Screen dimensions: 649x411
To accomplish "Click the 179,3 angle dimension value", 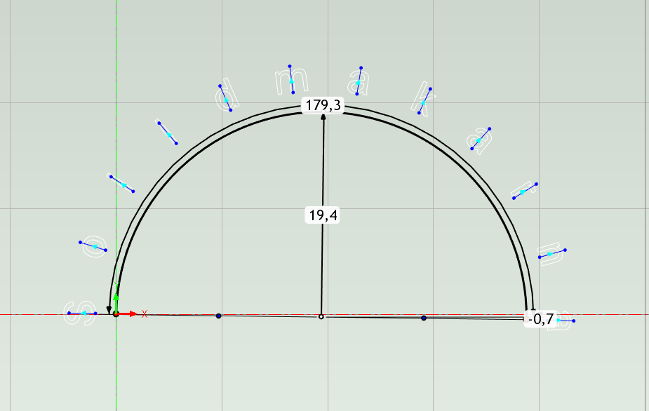I will point(323,105).
